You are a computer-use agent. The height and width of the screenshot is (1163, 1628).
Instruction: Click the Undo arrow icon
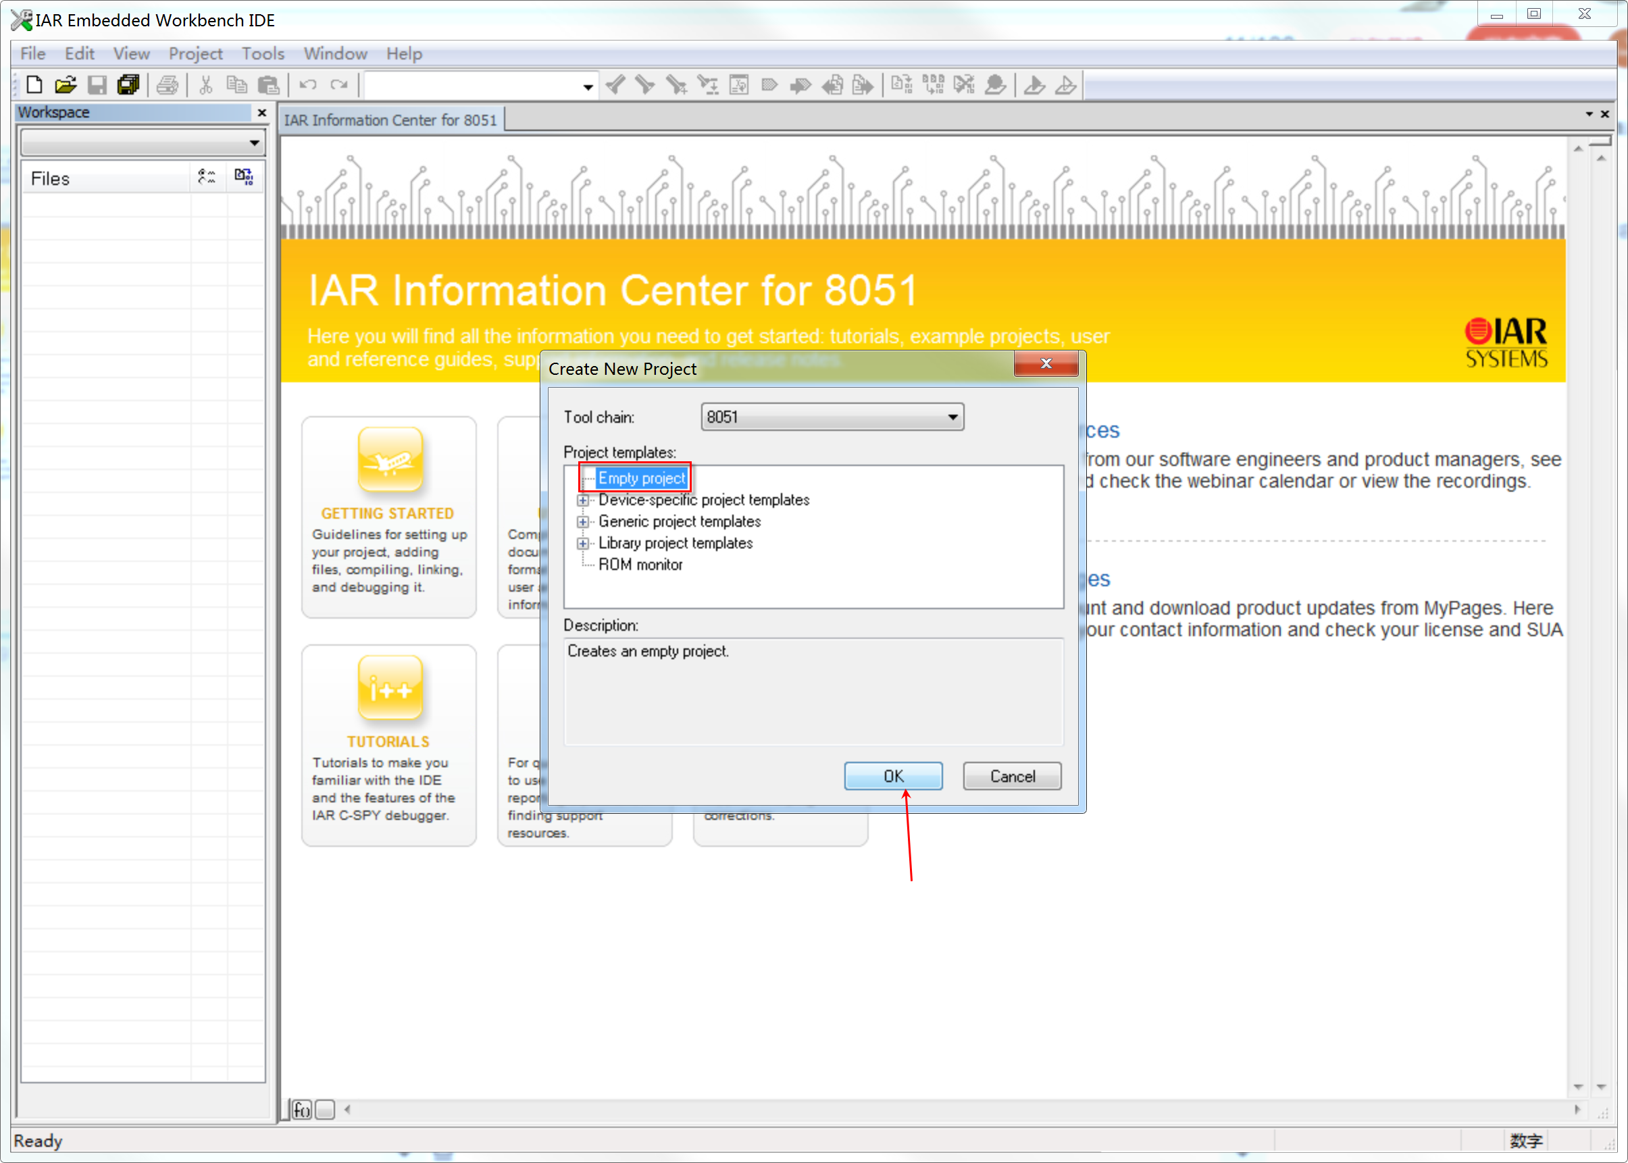(x=308, y=85)
